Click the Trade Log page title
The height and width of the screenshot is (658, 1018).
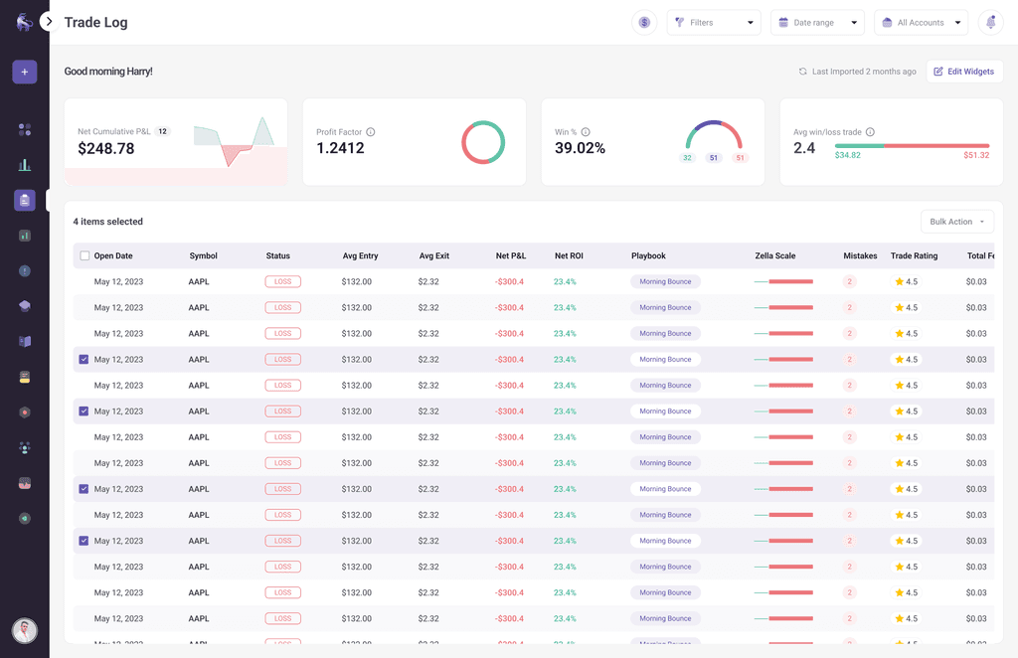pos(96,22)
